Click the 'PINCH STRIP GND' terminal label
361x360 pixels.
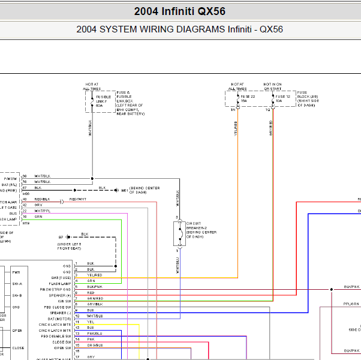(56, 290)
